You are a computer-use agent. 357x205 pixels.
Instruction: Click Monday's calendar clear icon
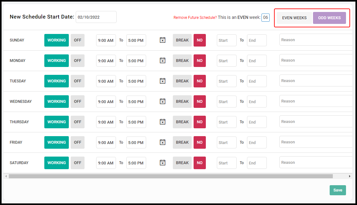pyautogui.click(x=162, y=61)
